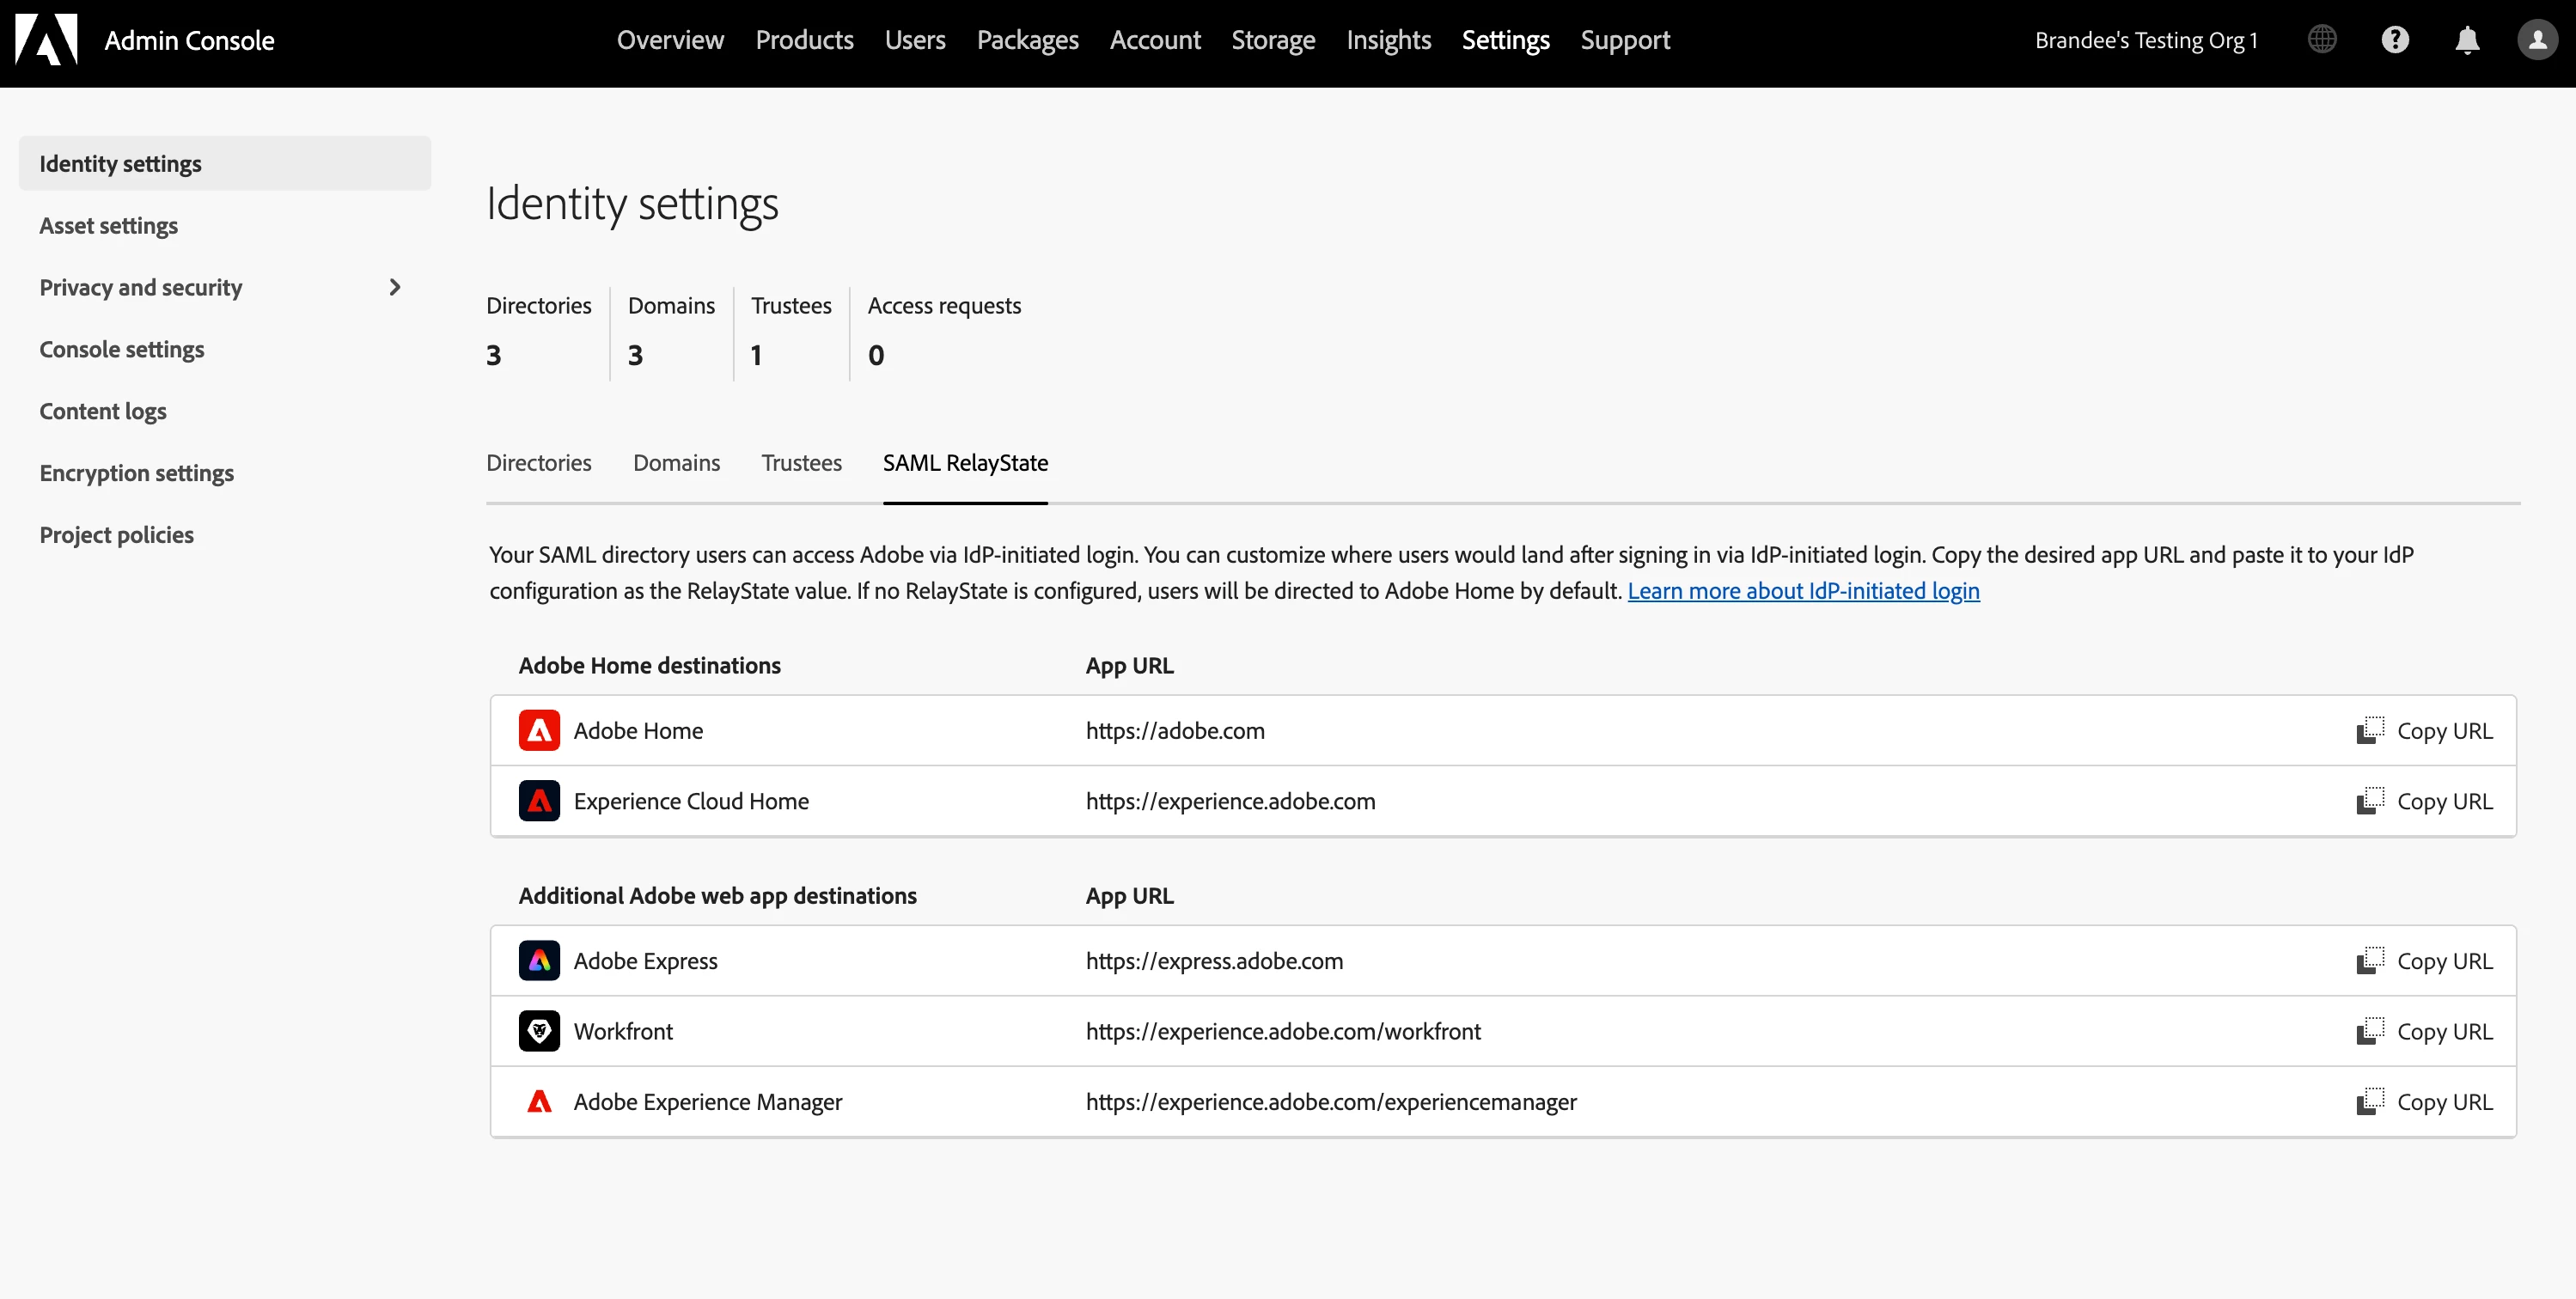The image size is (2576, 1299).
Task: Switch to the Trustees tab
Action: (801, 463)
